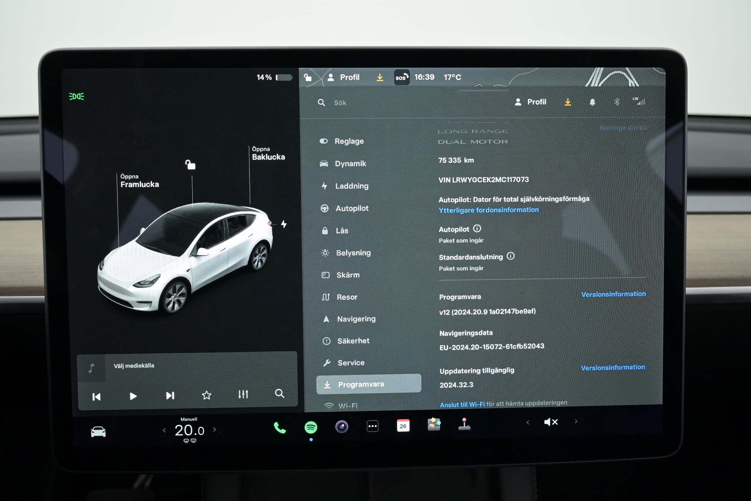Open car controls via bottom car icon
The height and width of the screenshot is (501, 751).
click(98, 432)
